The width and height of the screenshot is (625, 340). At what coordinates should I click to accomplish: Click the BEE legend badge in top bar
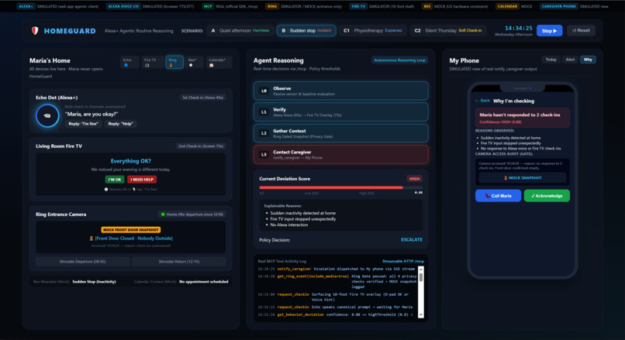tap(426, 6)
